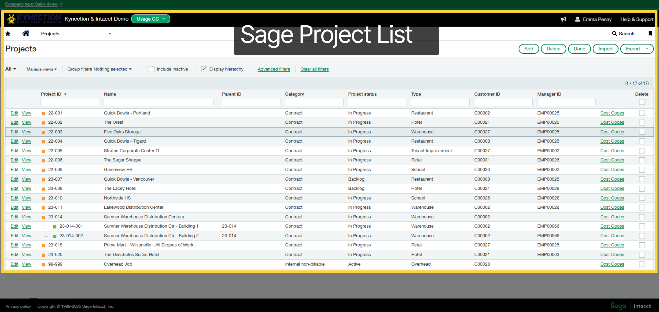Click the EMP00063 manager cell

548,255
